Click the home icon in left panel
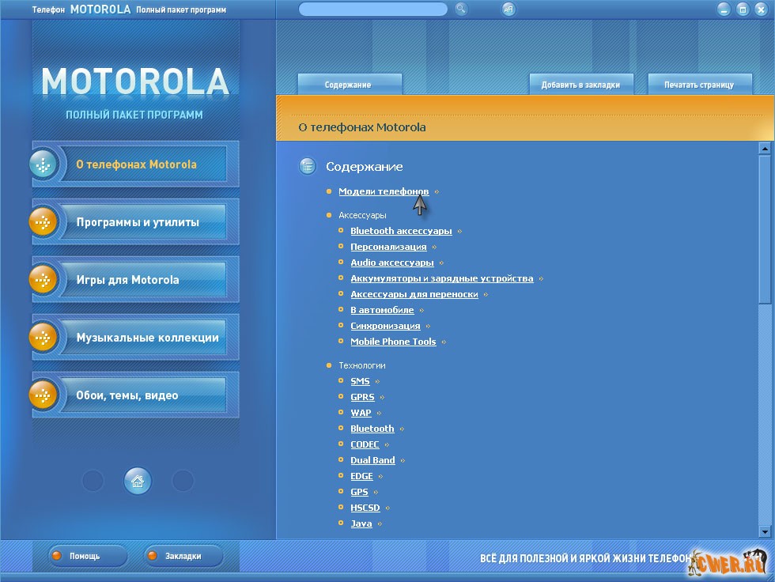Image resolution: width=775 pixels, height=582 pixels. point(138,480)
